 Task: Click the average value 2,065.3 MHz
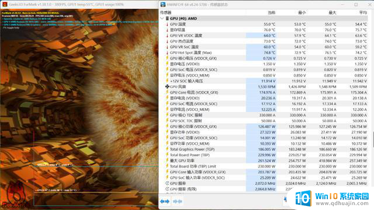point(356,183)
